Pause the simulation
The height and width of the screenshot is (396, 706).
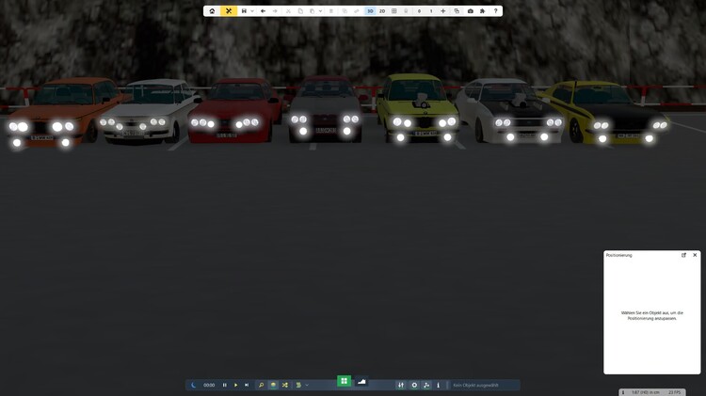[225, 386]
